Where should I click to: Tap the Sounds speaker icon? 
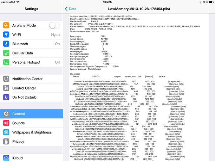click(6, 123)
